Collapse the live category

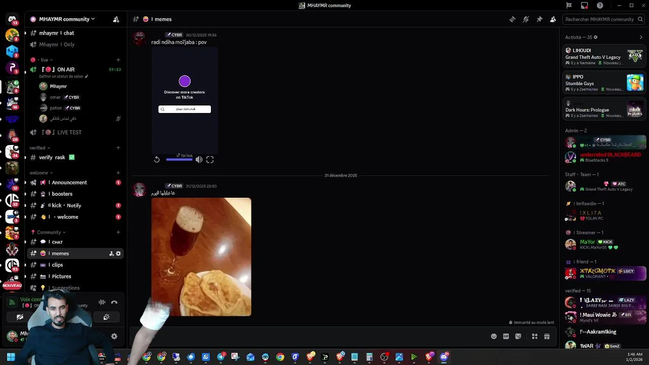44,60
